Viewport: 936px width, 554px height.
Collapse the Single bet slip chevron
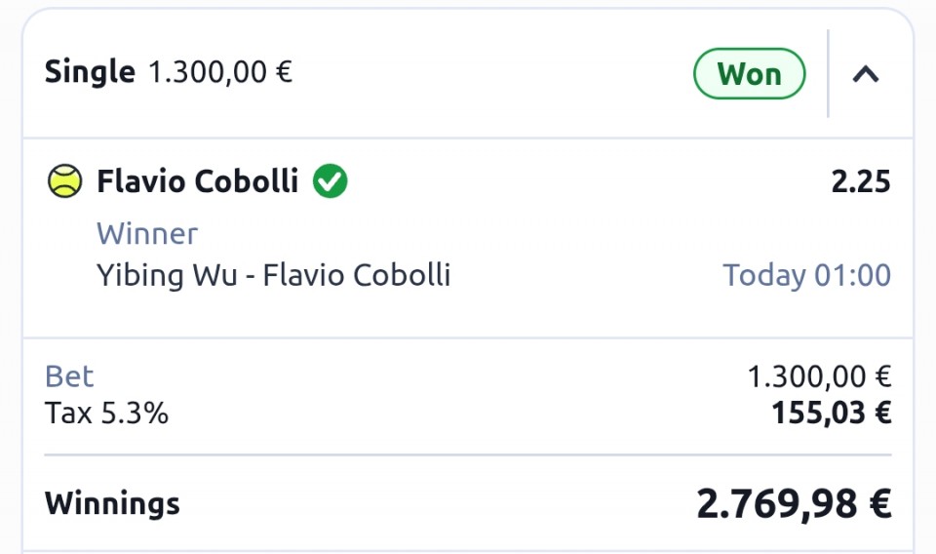(866, 74)
